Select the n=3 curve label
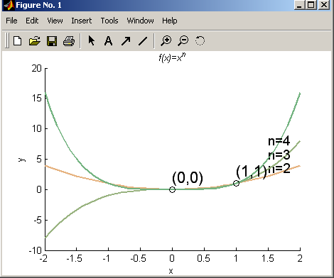 [x=279, y=155]
